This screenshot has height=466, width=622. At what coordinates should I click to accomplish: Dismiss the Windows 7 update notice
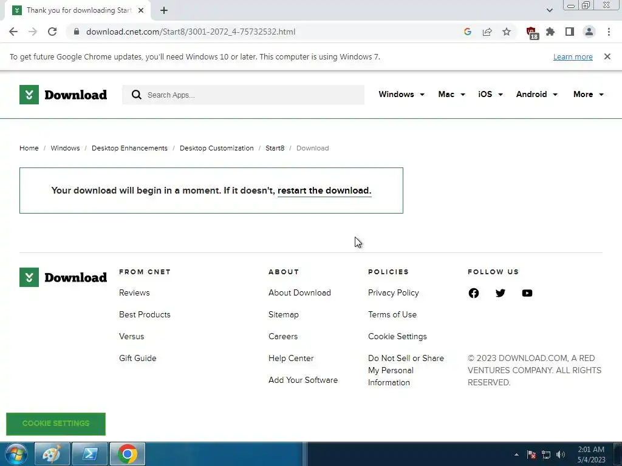607,56
